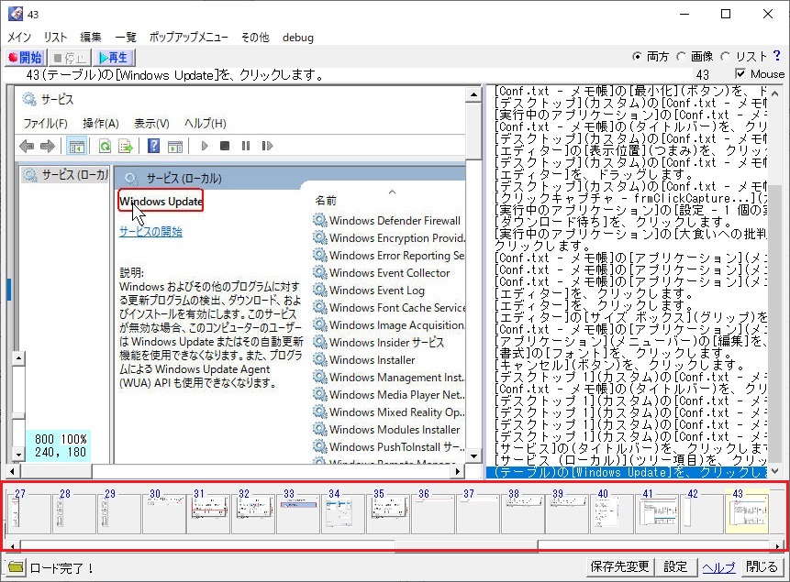Open the debug menu

point(298,38)
